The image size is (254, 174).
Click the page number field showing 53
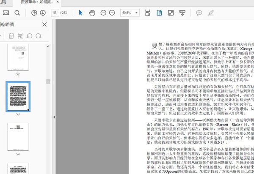tap(55, 13)
